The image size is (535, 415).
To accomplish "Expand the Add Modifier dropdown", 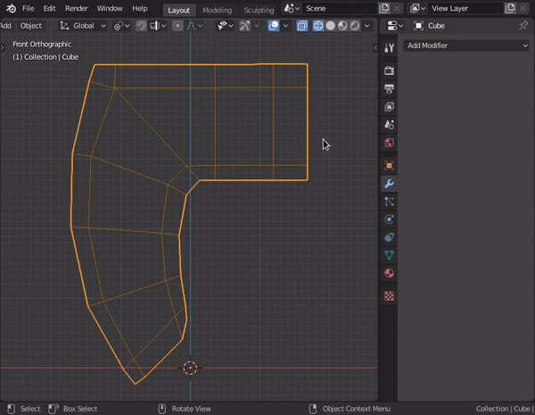I will (x=466, y=46).
